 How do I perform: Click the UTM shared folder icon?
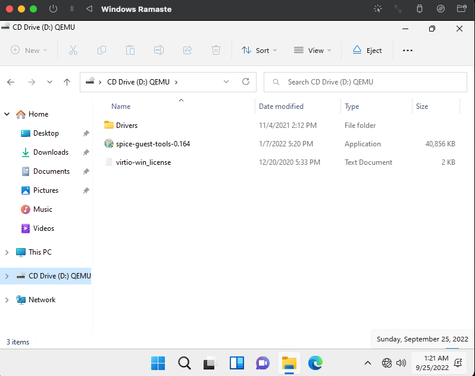pos(462,8)
